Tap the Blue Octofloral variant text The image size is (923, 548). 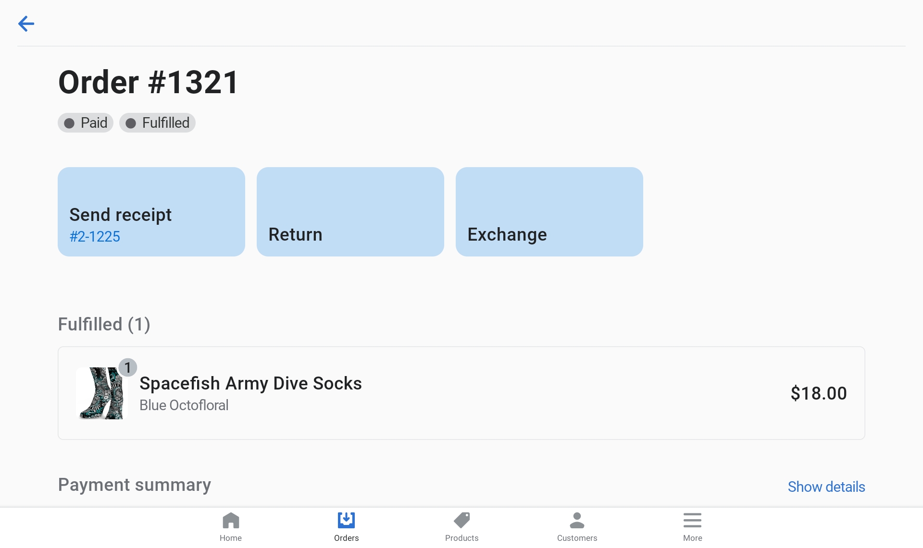[x=184, y=405]
